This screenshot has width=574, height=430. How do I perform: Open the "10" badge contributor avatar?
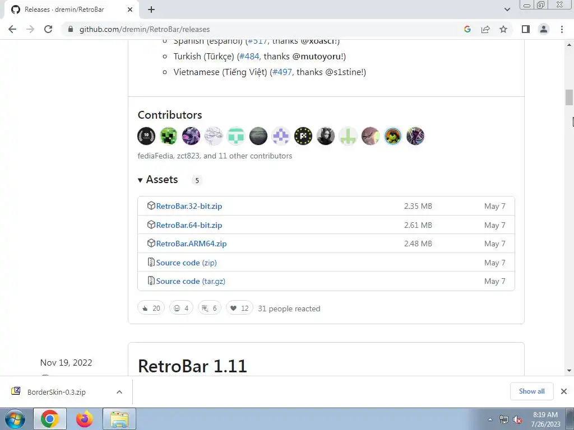146,136
